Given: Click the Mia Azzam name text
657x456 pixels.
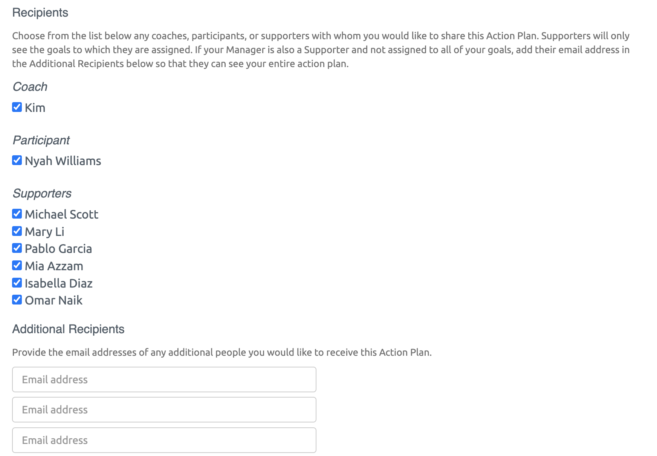Looking at the screenshot, I should point(54,266).
